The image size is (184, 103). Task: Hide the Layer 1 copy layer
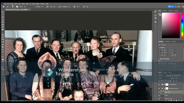click(159, 92)
